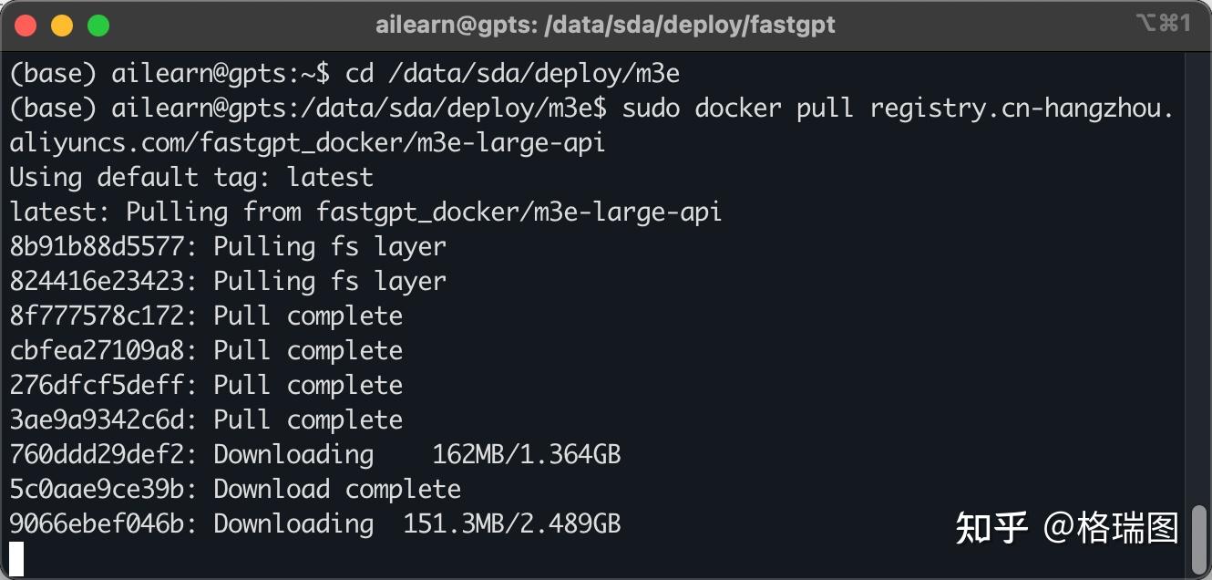Click the 知乎 @格瑞图 watermark
The height and width of the screenshot is (580, 1212).
[1066, 527]
